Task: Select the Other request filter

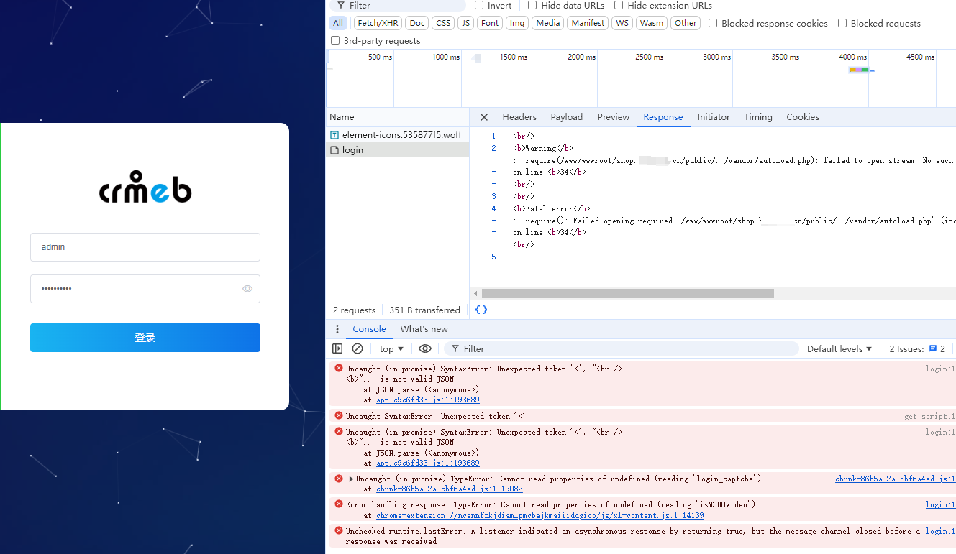Action: (686, 23)
